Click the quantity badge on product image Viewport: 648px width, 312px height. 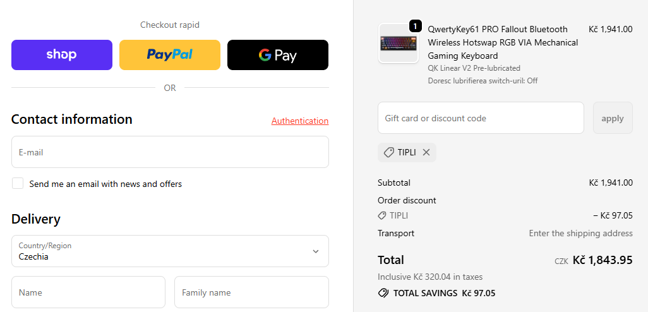(416, 26)
